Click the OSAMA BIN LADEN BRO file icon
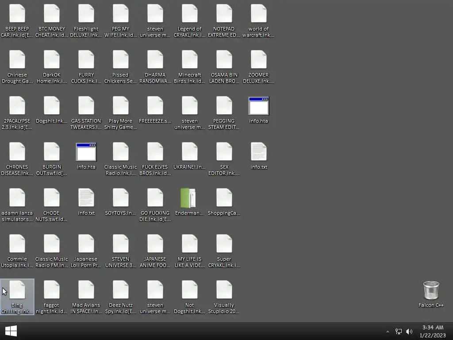Image resolution: width=453 pixels, height=340 pixels. (224, 59)
